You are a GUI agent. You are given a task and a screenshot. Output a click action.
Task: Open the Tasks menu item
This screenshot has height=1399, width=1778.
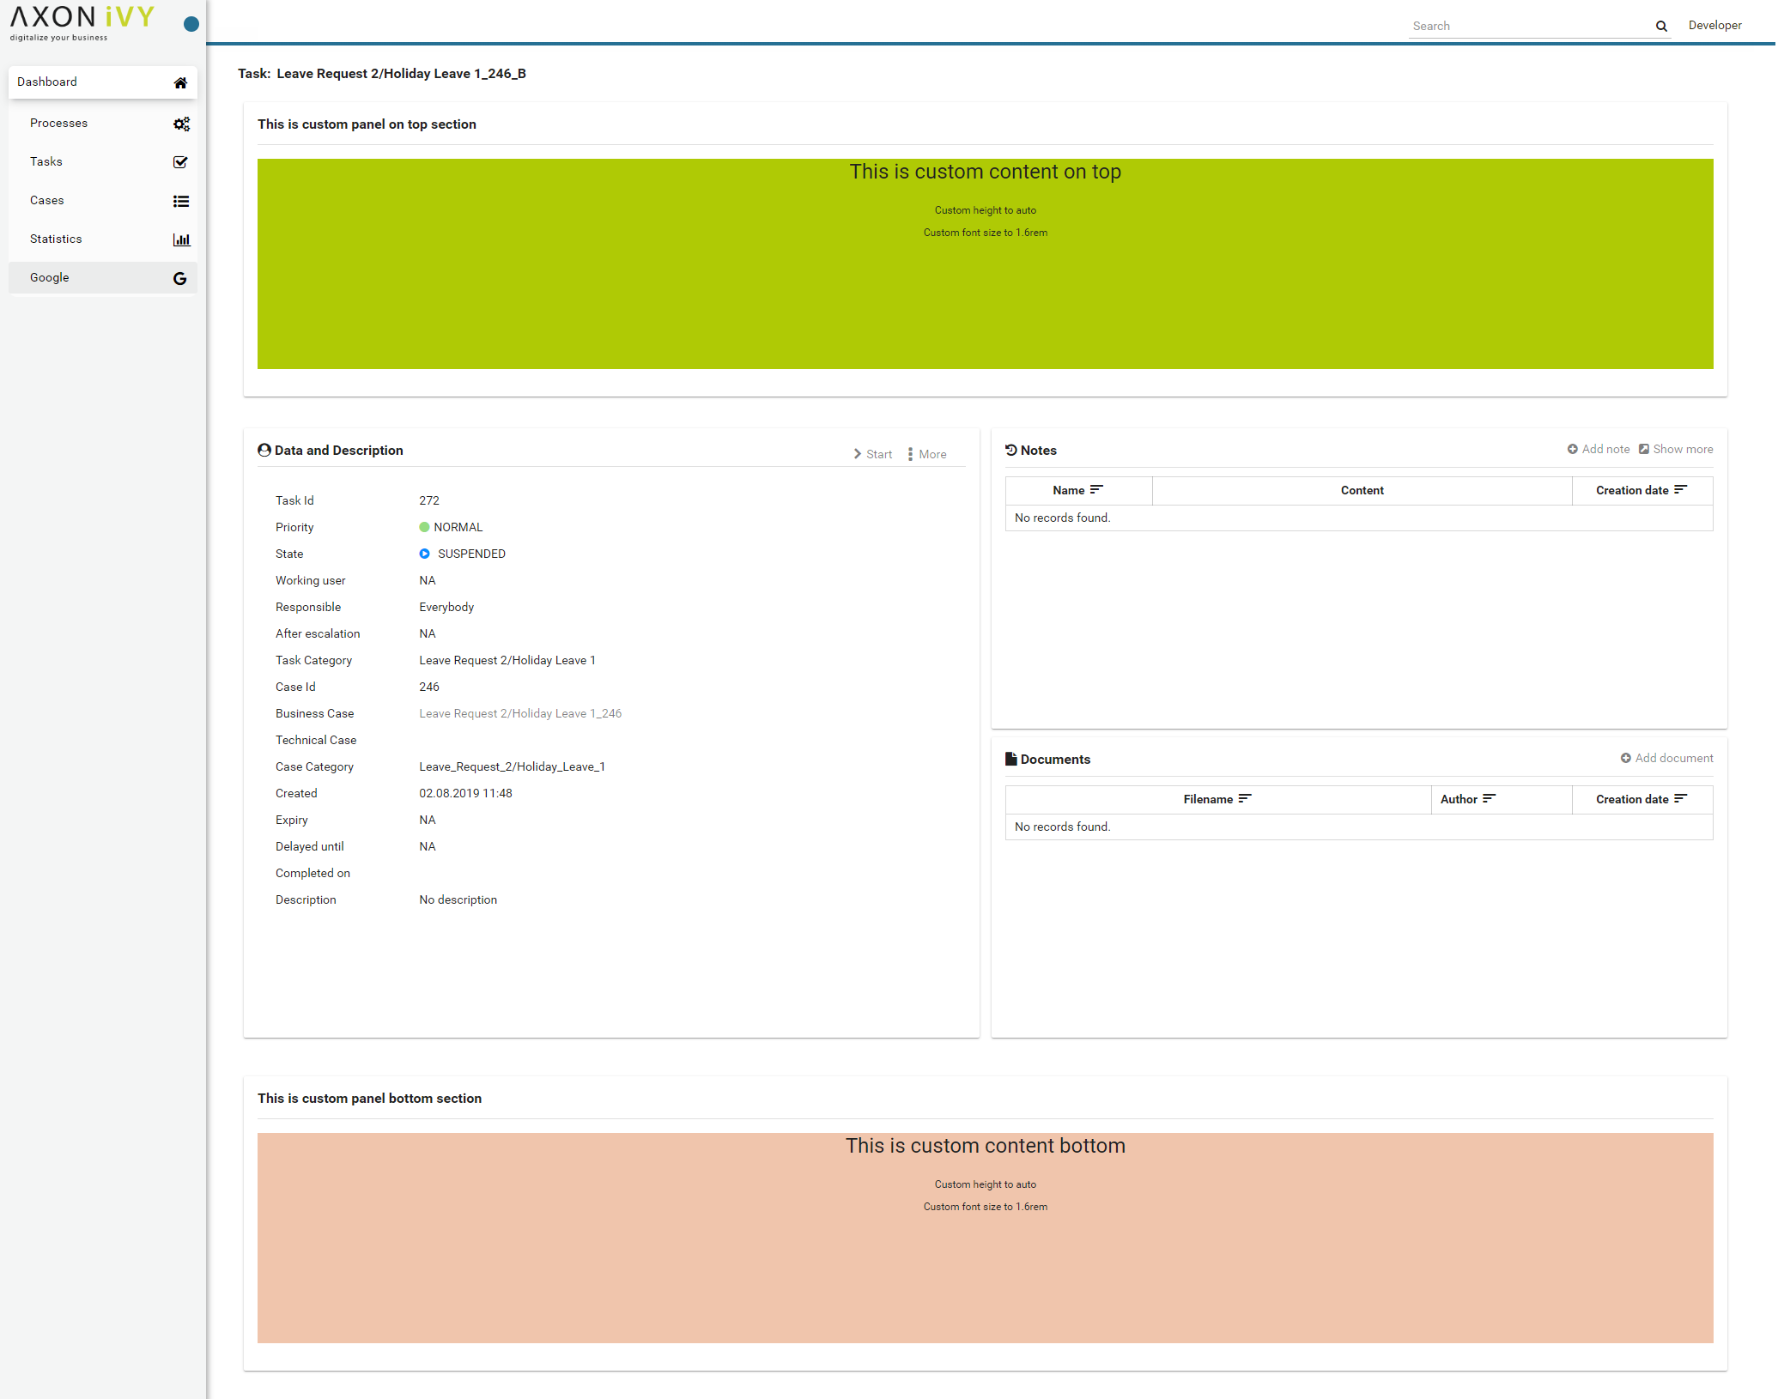[103, 162]
